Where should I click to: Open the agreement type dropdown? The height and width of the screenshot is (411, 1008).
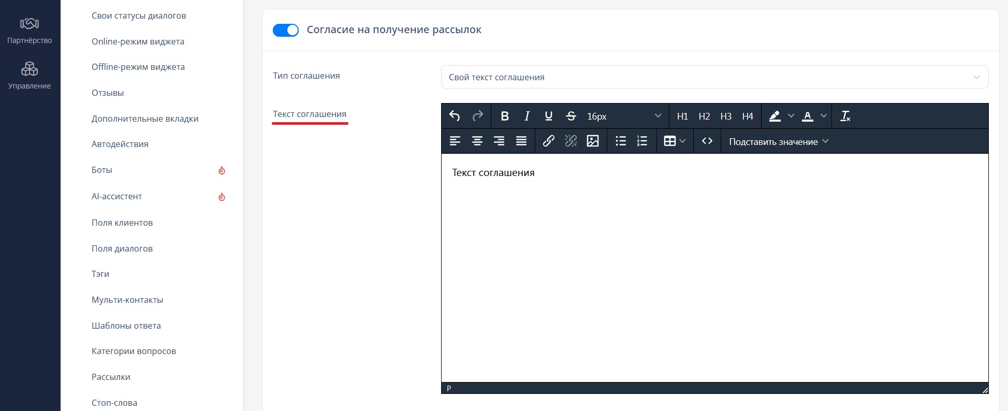[x=714, y=77]
